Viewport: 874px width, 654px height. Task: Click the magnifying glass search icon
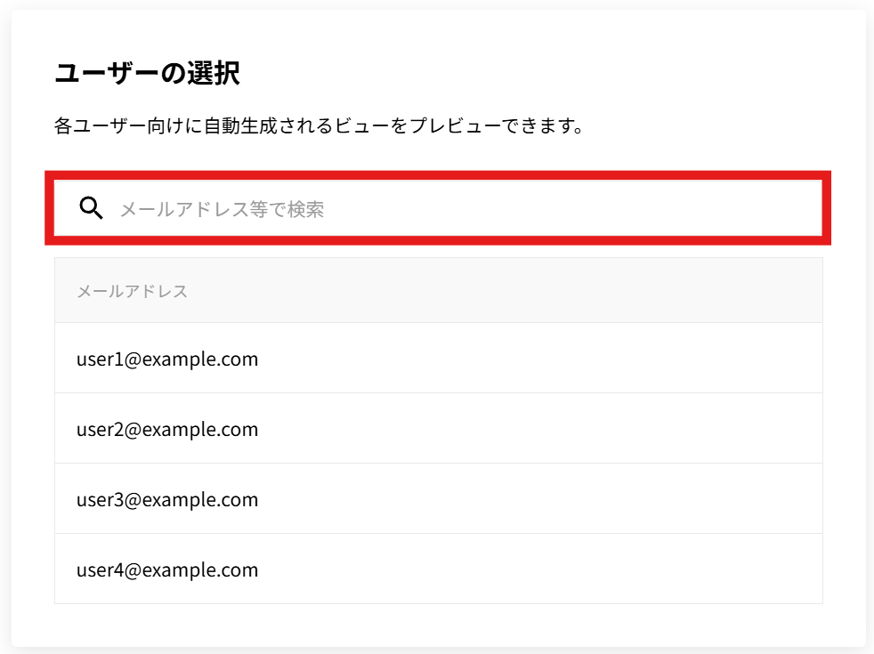[x=91, y=208]
